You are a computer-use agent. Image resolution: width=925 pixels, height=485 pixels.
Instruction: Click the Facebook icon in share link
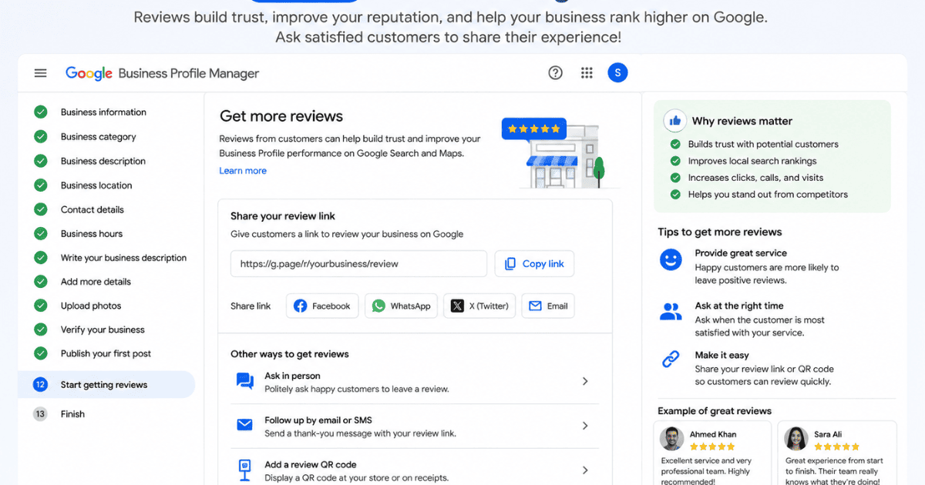click(300, 306)
